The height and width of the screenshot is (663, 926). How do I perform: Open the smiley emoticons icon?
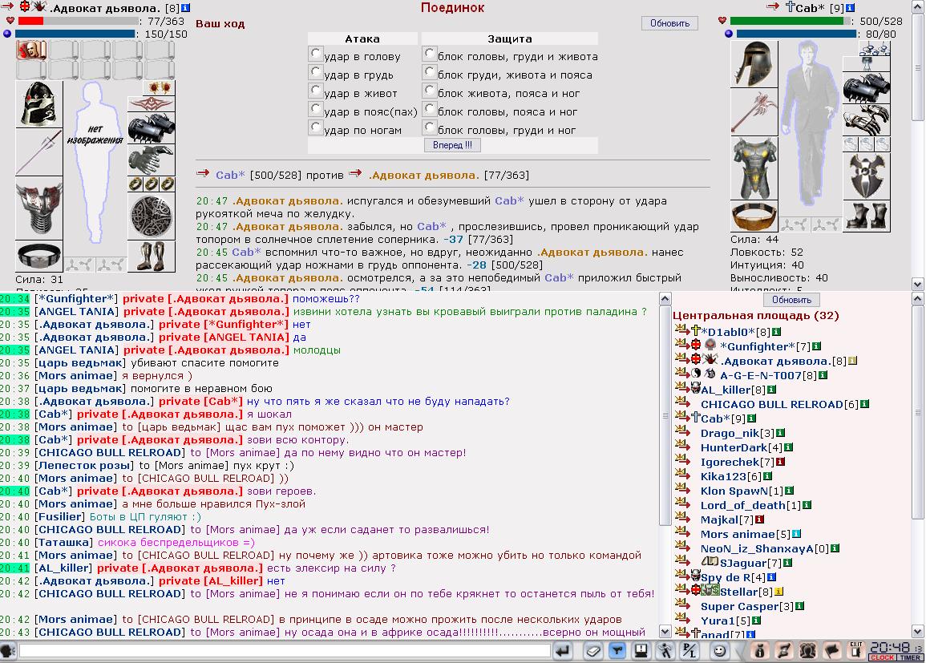tap(719, 651)
